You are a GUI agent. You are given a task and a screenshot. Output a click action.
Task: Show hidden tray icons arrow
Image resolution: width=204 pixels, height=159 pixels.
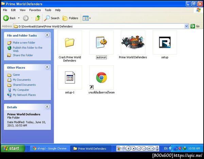click(171, 148)
